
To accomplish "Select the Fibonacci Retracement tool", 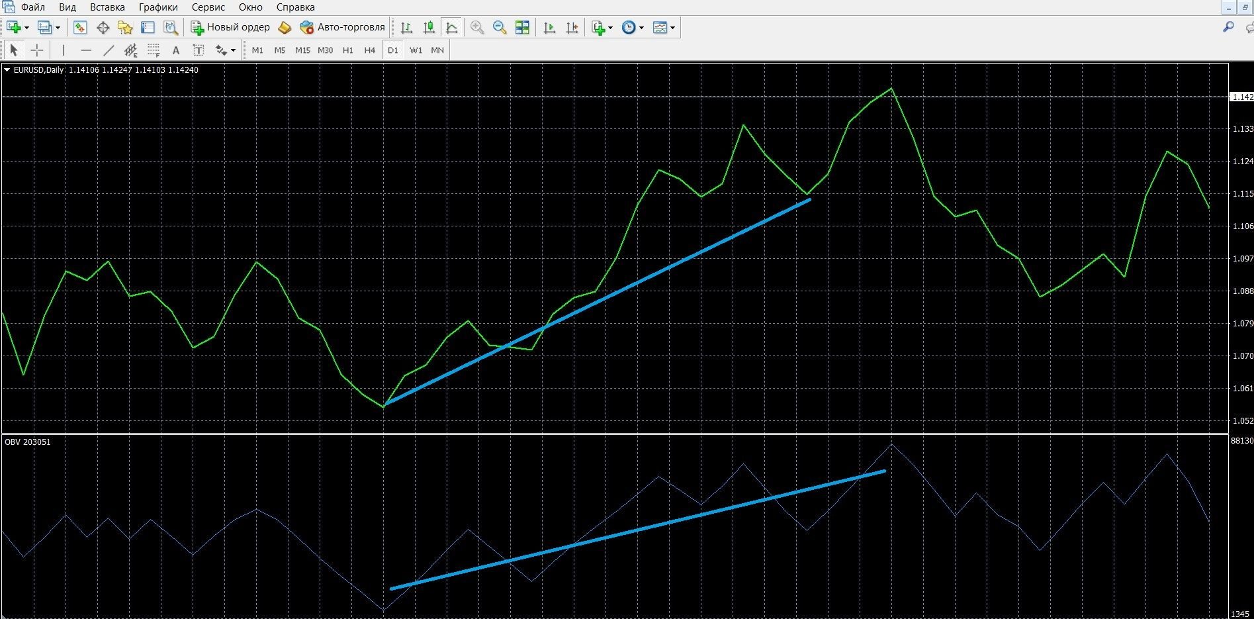I will (x=154, y=50).
